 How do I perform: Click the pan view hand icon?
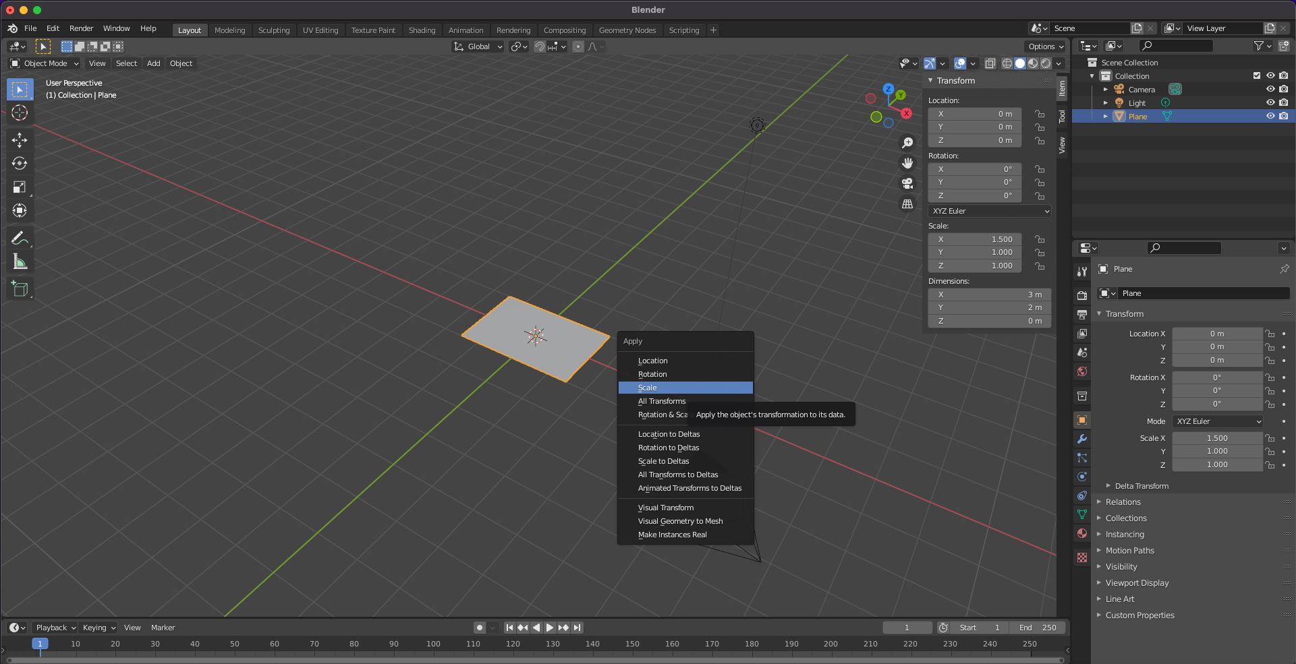907,163
